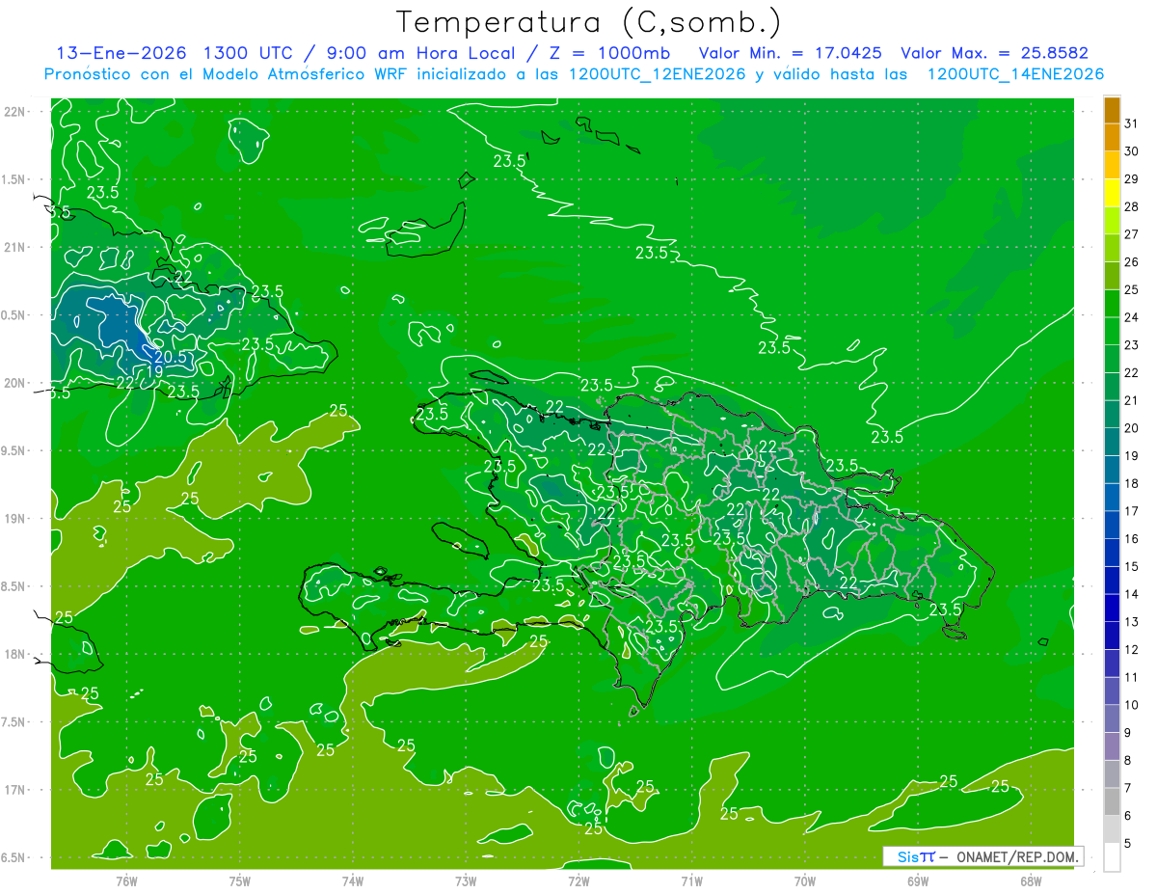
Task: Click the "20N" latitude axis label
Action: coord(13,383)
